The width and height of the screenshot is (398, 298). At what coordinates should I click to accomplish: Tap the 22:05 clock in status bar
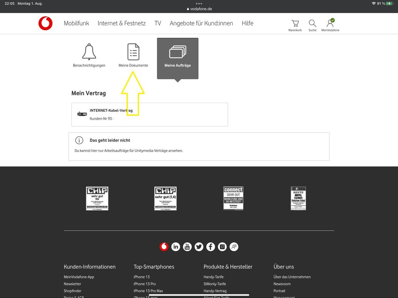click(10, 4)
